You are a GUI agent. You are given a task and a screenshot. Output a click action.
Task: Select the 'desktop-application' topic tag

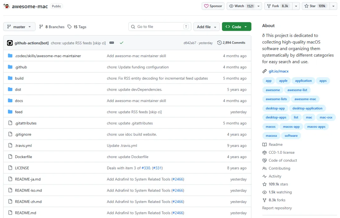tap(307, 108)
